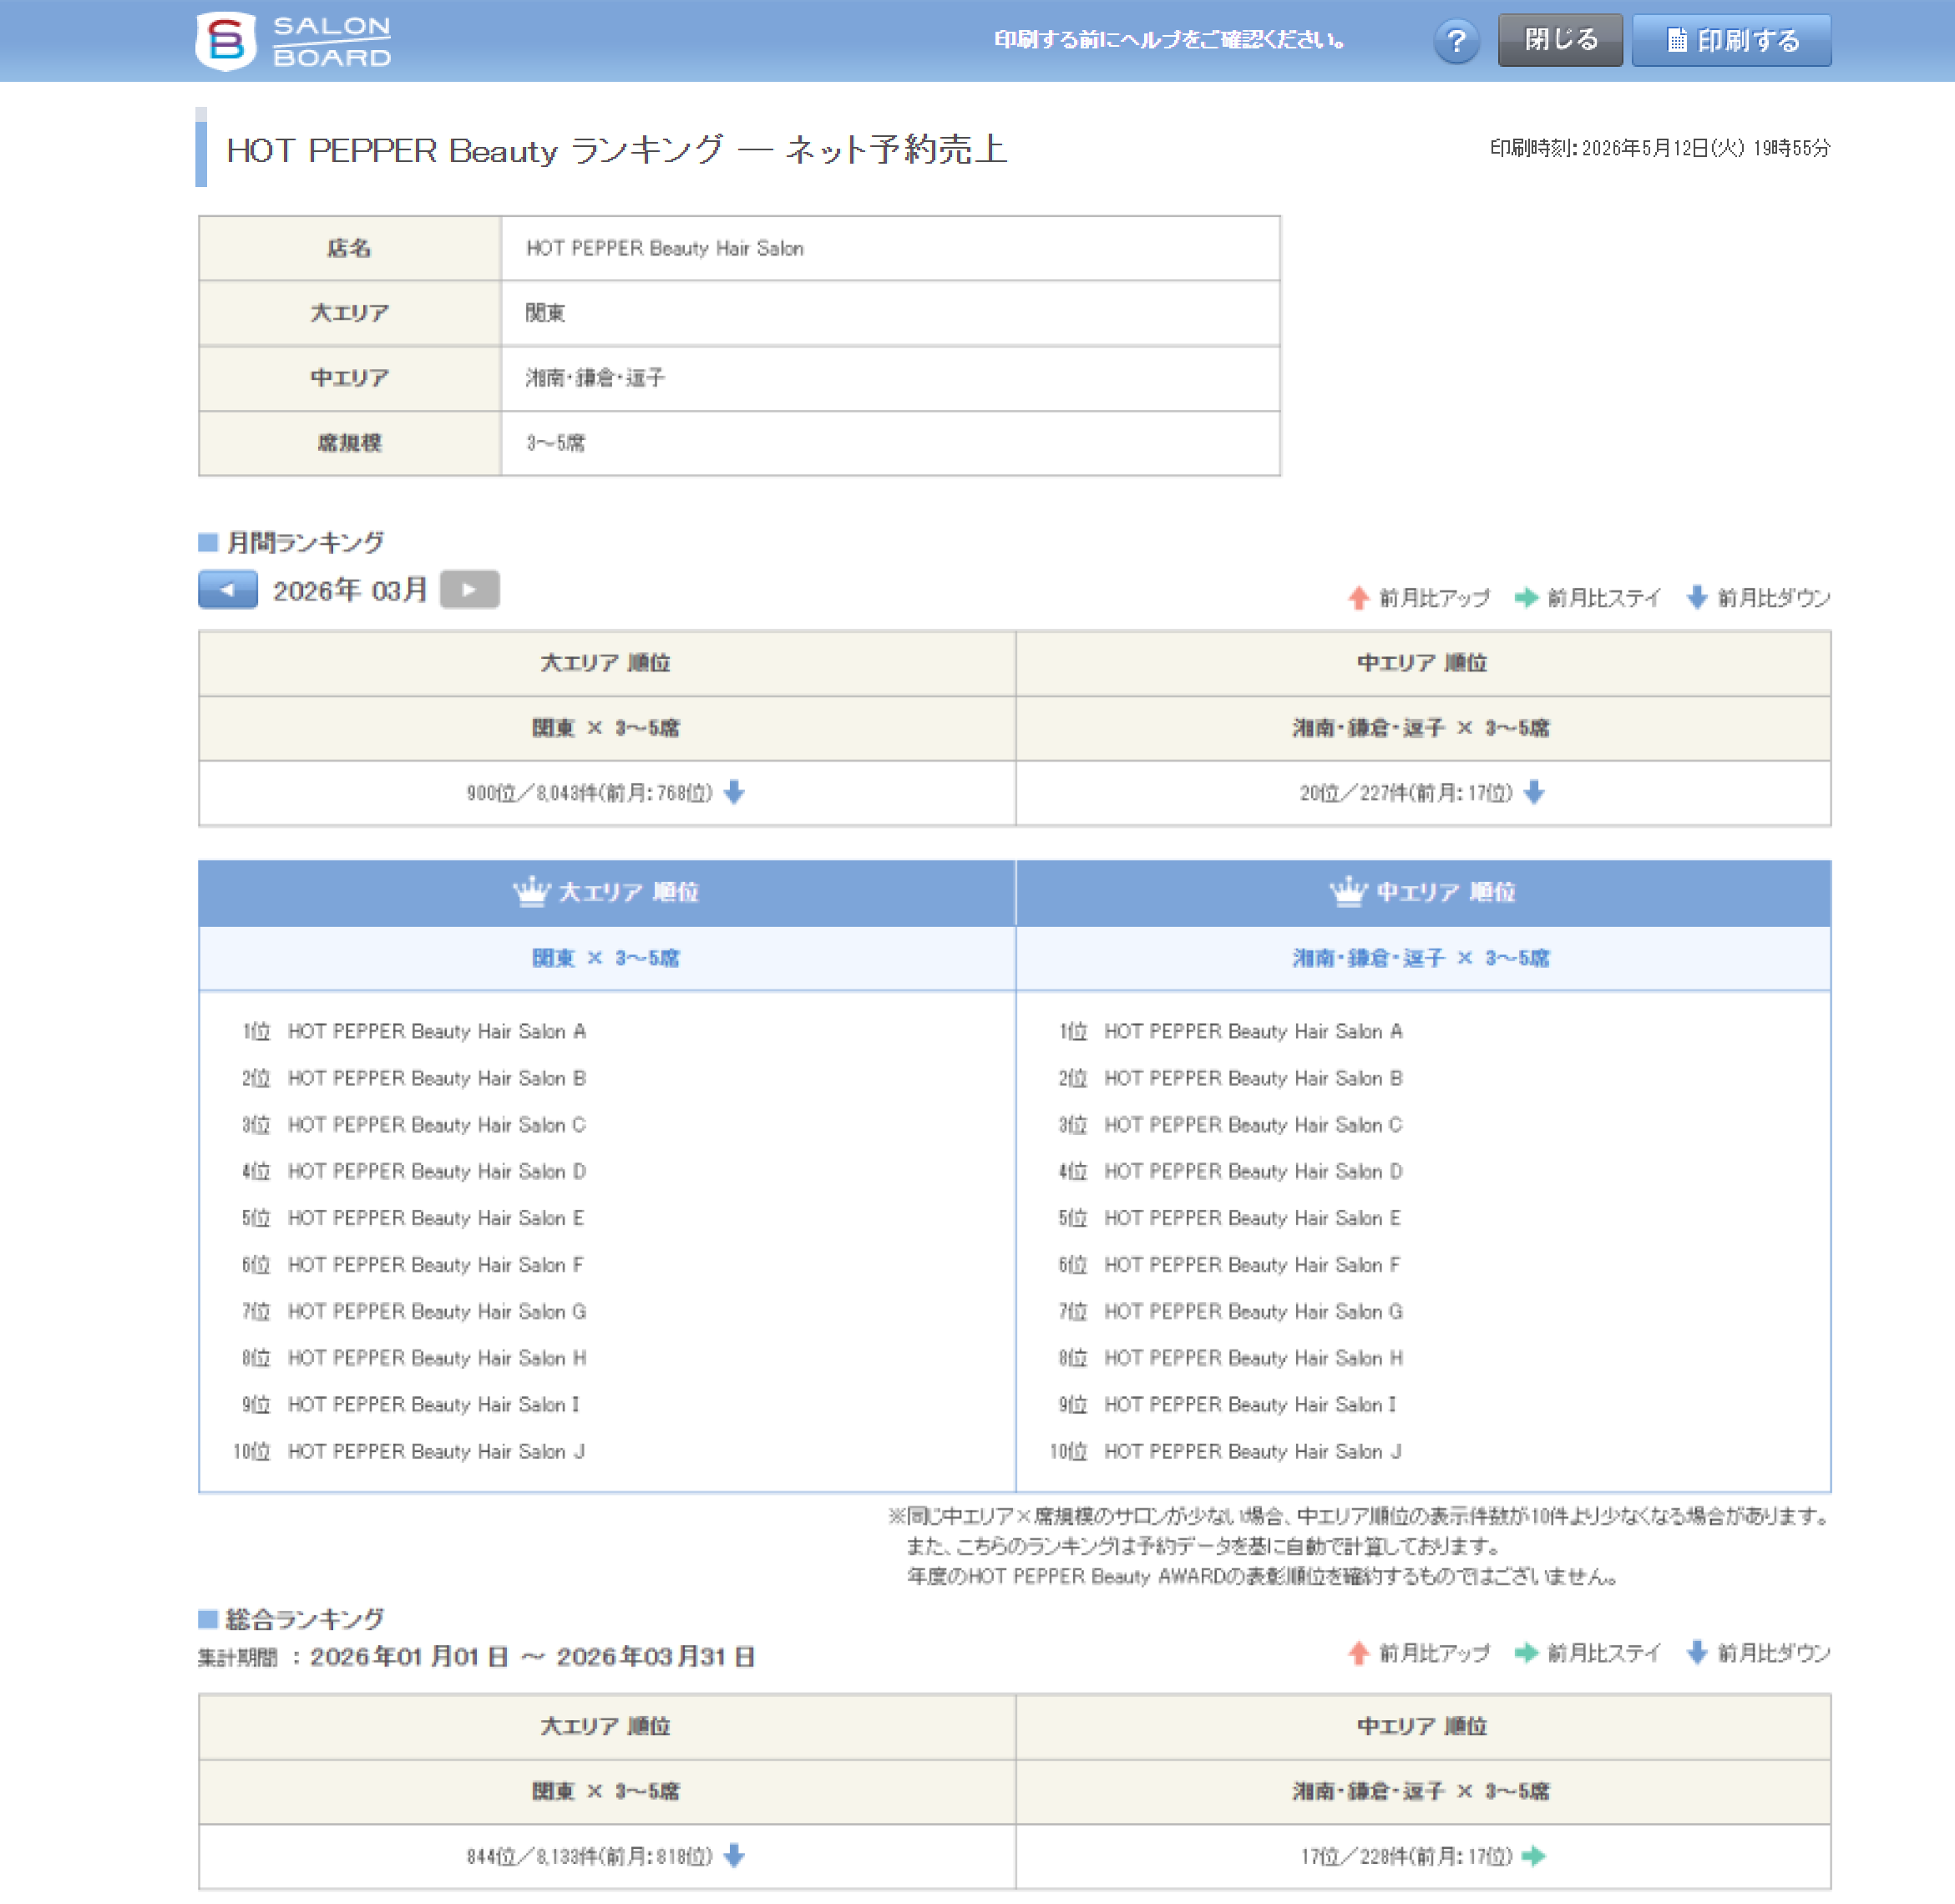Click the blue 湘南・鎌倉・逗子 × 3〜5席 crown subheader
1955x1904 pixels.
pyautogui.click(x=1423, y=958)
